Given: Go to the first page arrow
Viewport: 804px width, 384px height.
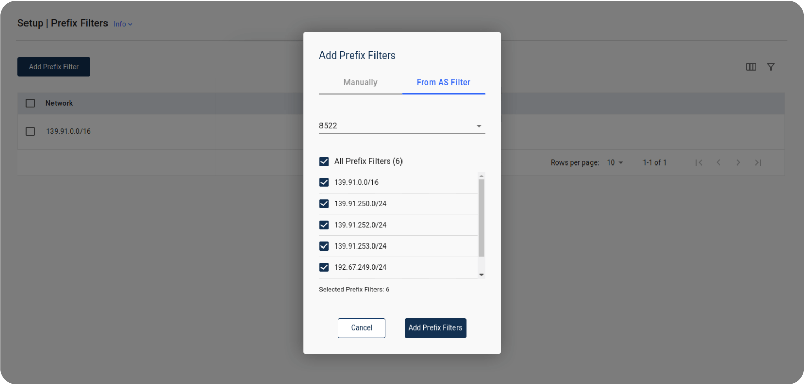Looking at the screenshot, I should pos(699,162).
